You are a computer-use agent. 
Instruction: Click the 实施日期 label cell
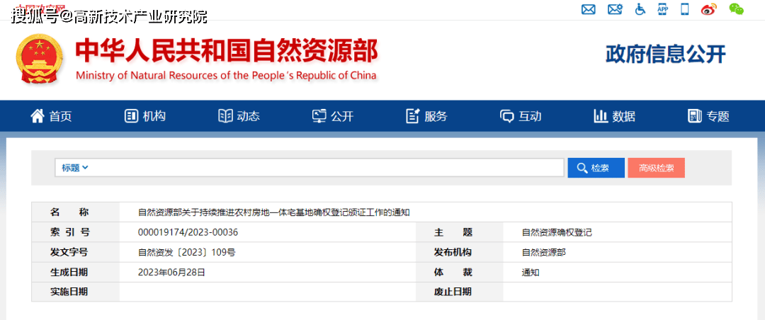click(x=76, y=292)
